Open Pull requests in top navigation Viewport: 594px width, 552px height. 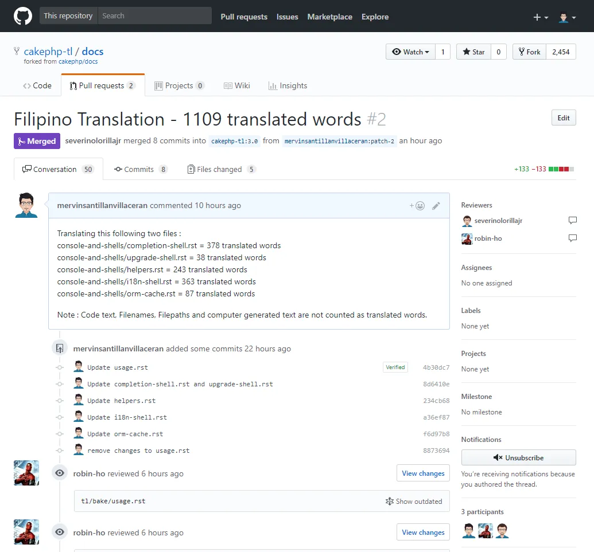point(244,17)
